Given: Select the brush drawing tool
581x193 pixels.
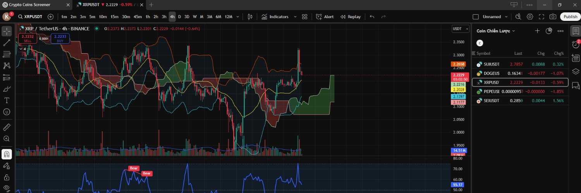Looking at the screenshot, I should [7, 89].
